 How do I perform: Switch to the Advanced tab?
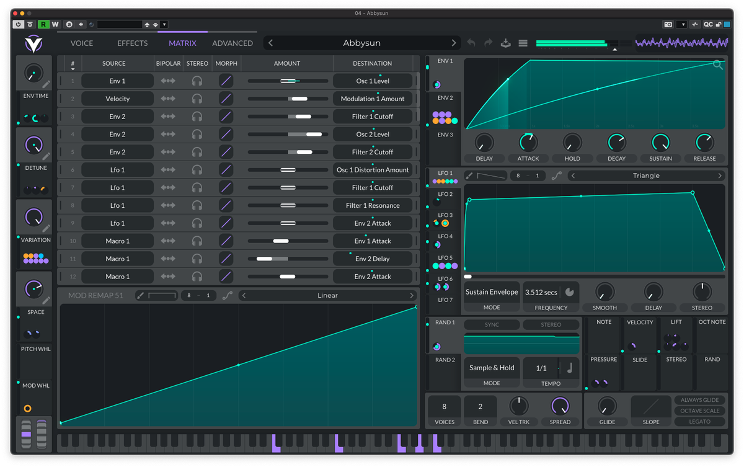232,43
